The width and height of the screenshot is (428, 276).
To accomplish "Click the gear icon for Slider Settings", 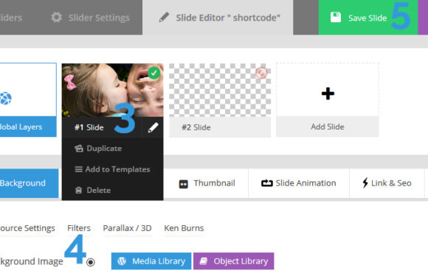I will tap(57, 18).
